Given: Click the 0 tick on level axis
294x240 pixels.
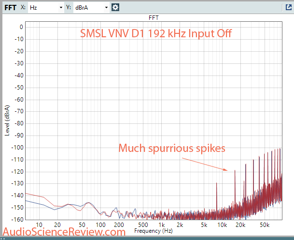Looking at the screenshot, I should (x=21, y=27).
